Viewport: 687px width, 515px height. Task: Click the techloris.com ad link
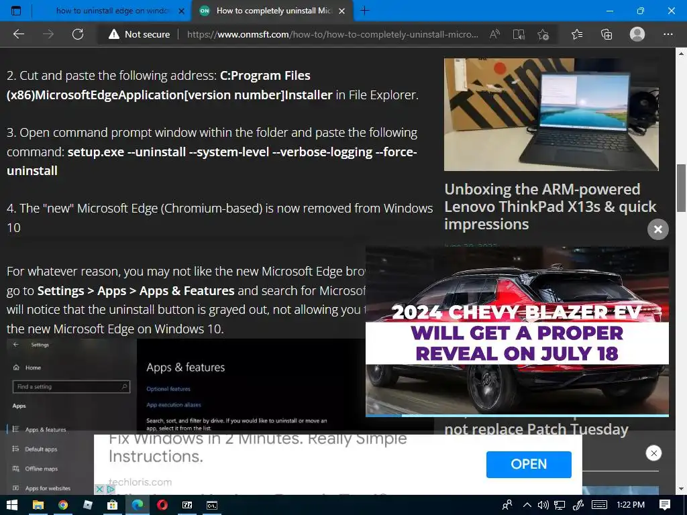pyautogui.click(x=140, y=482)
